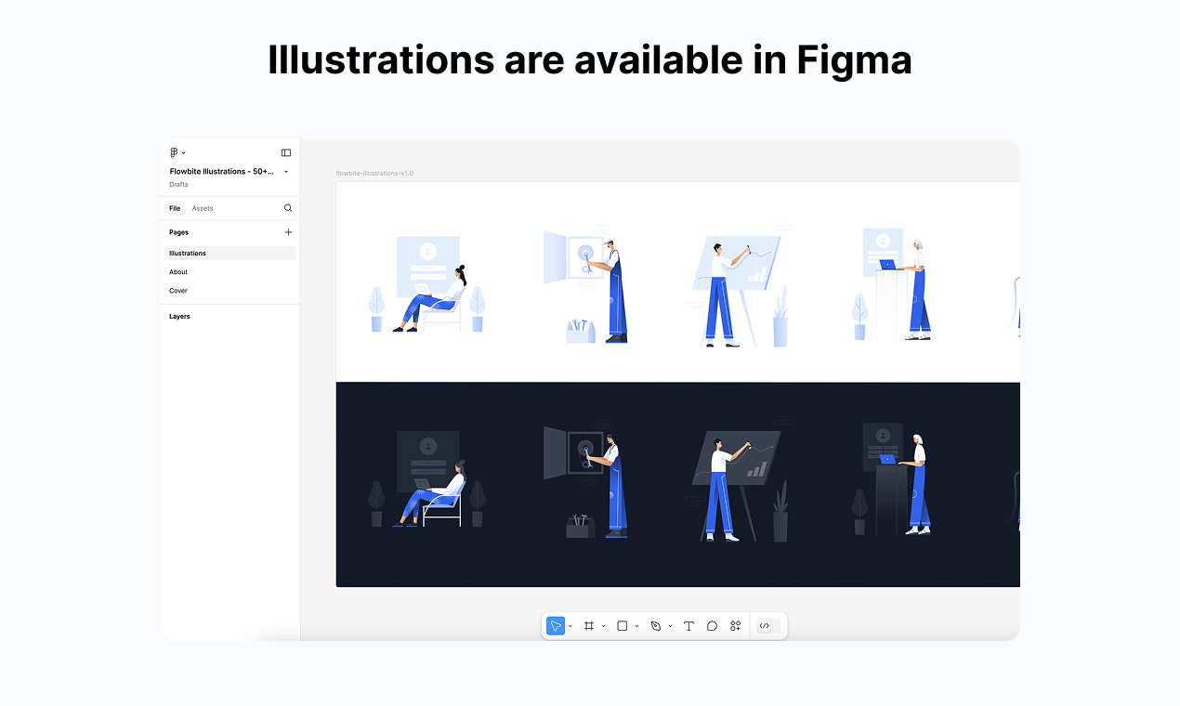Screen dimensions: 1180x706
Task: Switch to the Assets tab
Action: (203, 208)
